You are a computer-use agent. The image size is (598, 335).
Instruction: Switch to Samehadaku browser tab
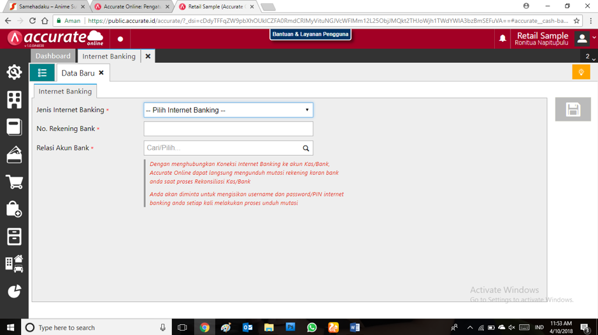[47, 6]
